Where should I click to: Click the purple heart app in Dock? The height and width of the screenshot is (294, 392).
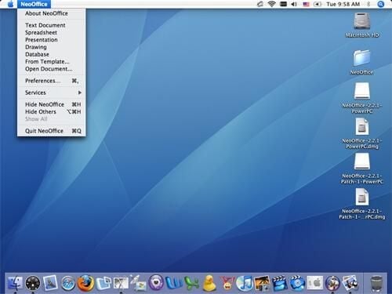click(x=156, y=283)
